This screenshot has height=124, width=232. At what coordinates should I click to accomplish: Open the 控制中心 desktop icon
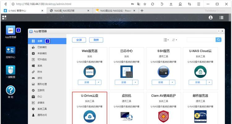(x=11, y=50)
